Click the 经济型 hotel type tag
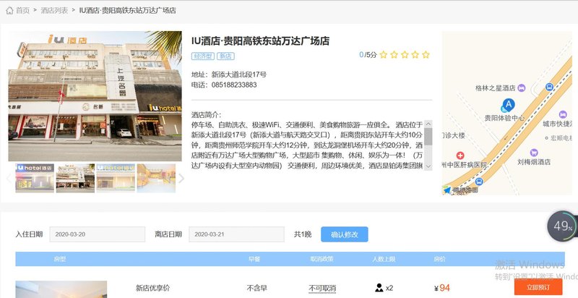578x298 pixels. point(204,55)
